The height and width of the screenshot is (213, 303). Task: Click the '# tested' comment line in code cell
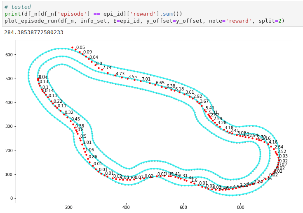point(17,7)
